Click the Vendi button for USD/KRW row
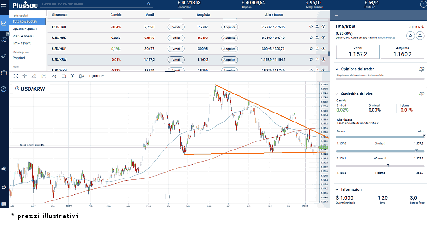This screenshot has width=427, height=225. pos(176,60)
